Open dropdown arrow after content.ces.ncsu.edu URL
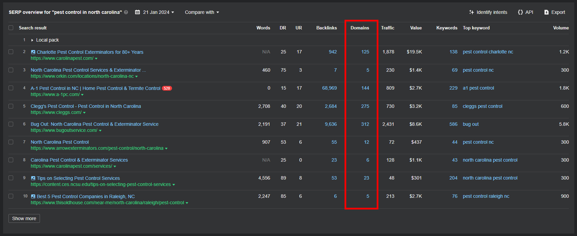 [174, 185]
